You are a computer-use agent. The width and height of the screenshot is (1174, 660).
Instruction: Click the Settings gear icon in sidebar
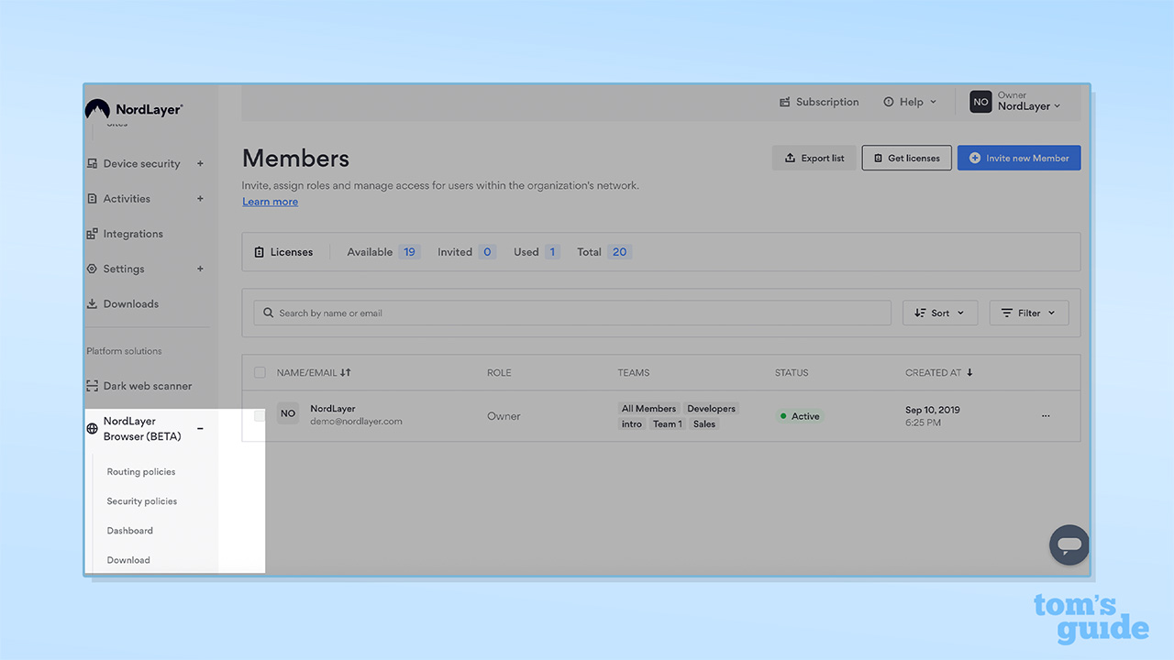pyautogui.click(x=94, y=269)
